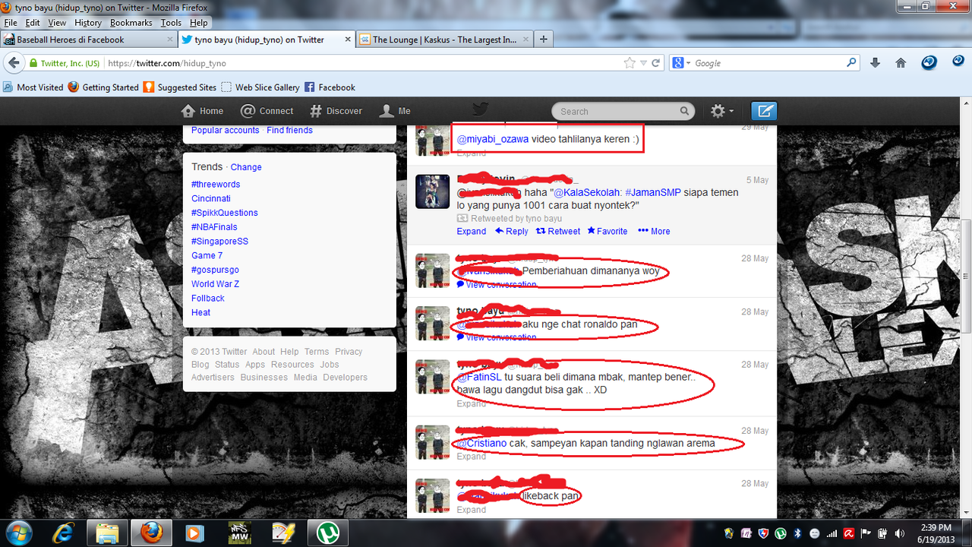The width and height of the screenshot is (972, 547).
Task: Open Windows Explorer folder on taskbar
Action: (108, 533)
